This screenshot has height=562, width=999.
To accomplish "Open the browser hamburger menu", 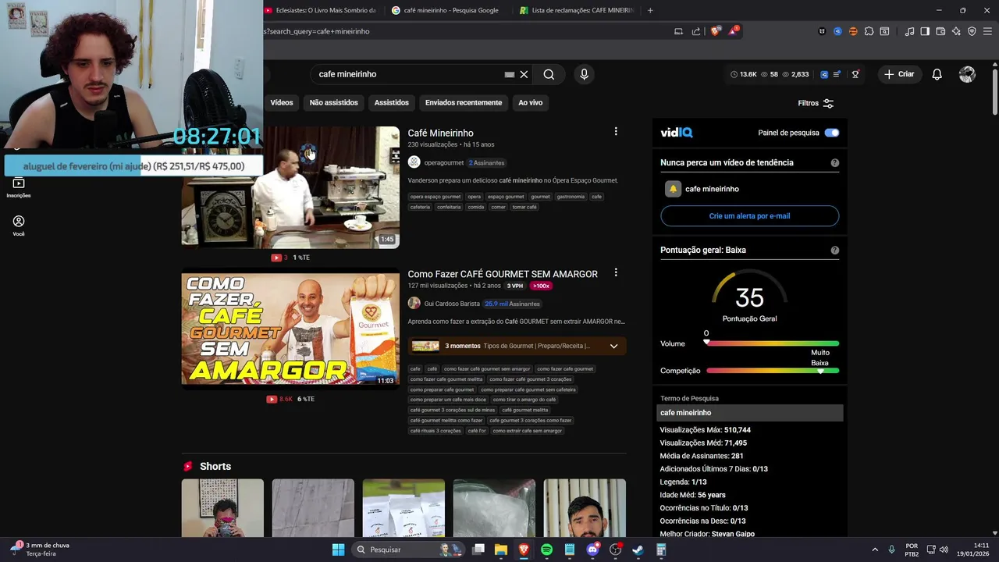I will (987, 31).
